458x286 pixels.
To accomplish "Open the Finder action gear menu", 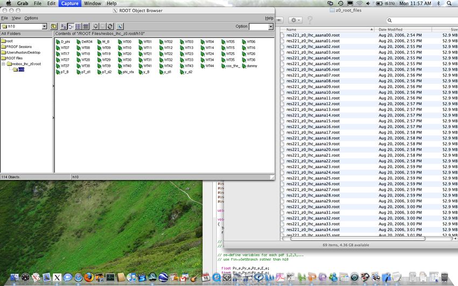I will pos(295,20).
